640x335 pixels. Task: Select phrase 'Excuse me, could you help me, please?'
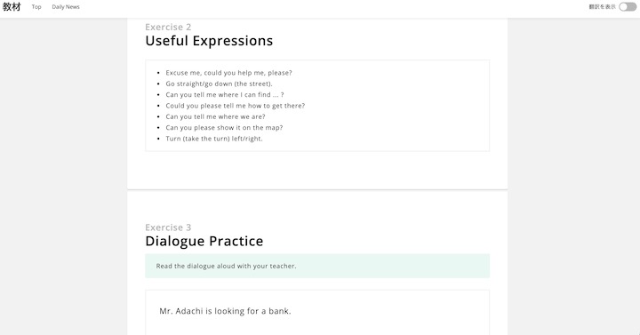point(228,73)
